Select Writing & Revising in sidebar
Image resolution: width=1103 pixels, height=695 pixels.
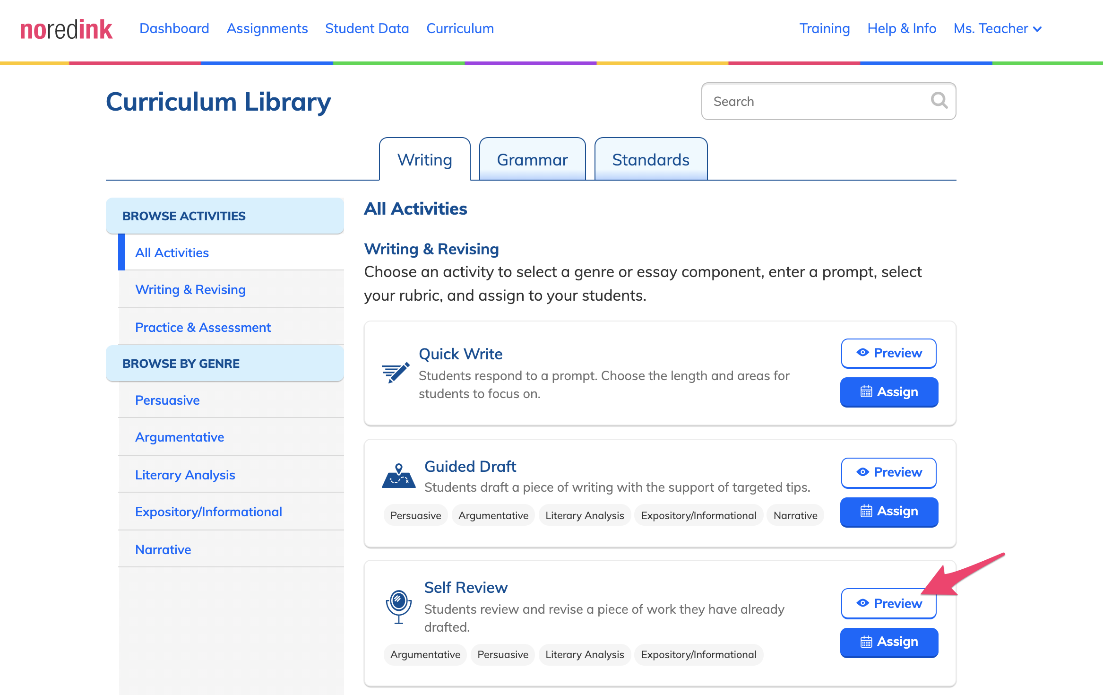click(x=232, y=289)
